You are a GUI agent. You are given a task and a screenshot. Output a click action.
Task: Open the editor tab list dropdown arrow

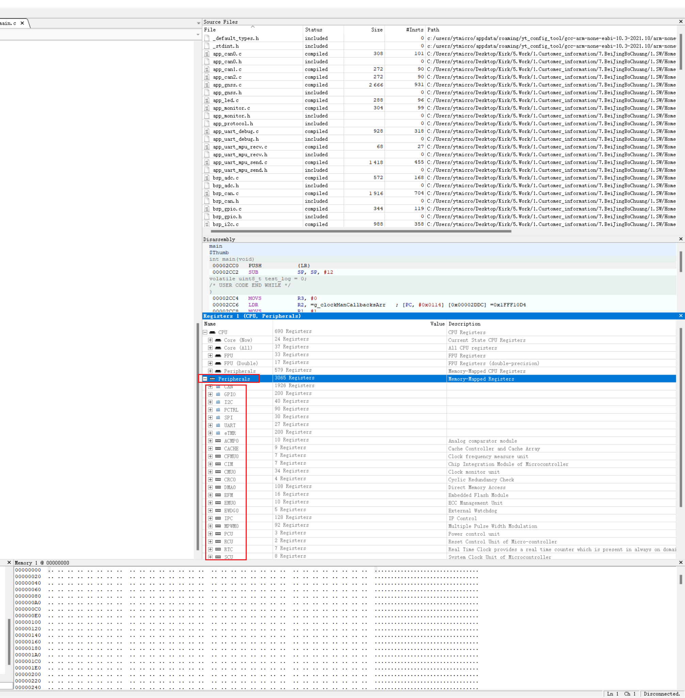198,23
